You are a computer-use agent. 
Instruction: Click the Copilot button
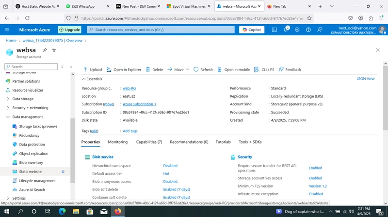pos(252,29)
